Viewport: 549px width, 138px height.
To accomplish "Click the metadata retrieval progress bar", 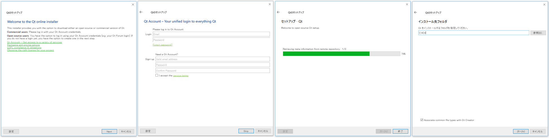I will (341, 54).
